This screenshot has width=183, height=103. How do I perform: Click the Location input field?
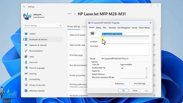point(125,41)
